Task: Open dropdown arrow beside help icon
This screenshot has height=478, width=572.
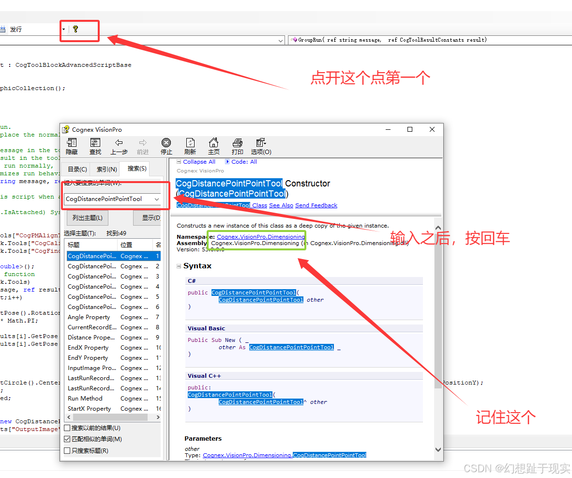Action: [63, 29]
